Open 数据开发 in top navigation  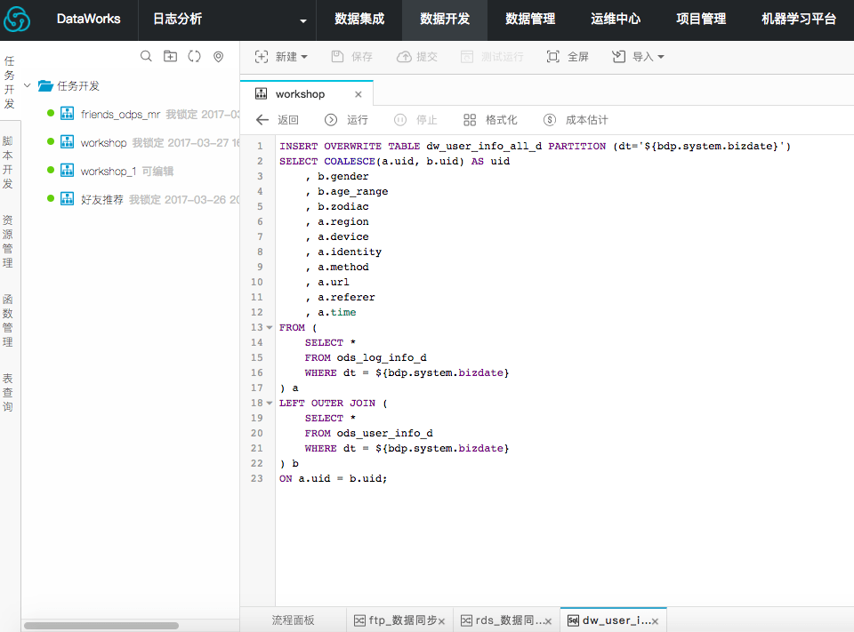[x=445, y=19]
